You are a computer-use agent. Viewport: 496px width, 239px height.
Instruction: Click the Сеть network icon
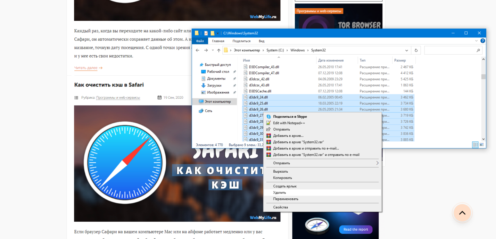pos(201,111)
